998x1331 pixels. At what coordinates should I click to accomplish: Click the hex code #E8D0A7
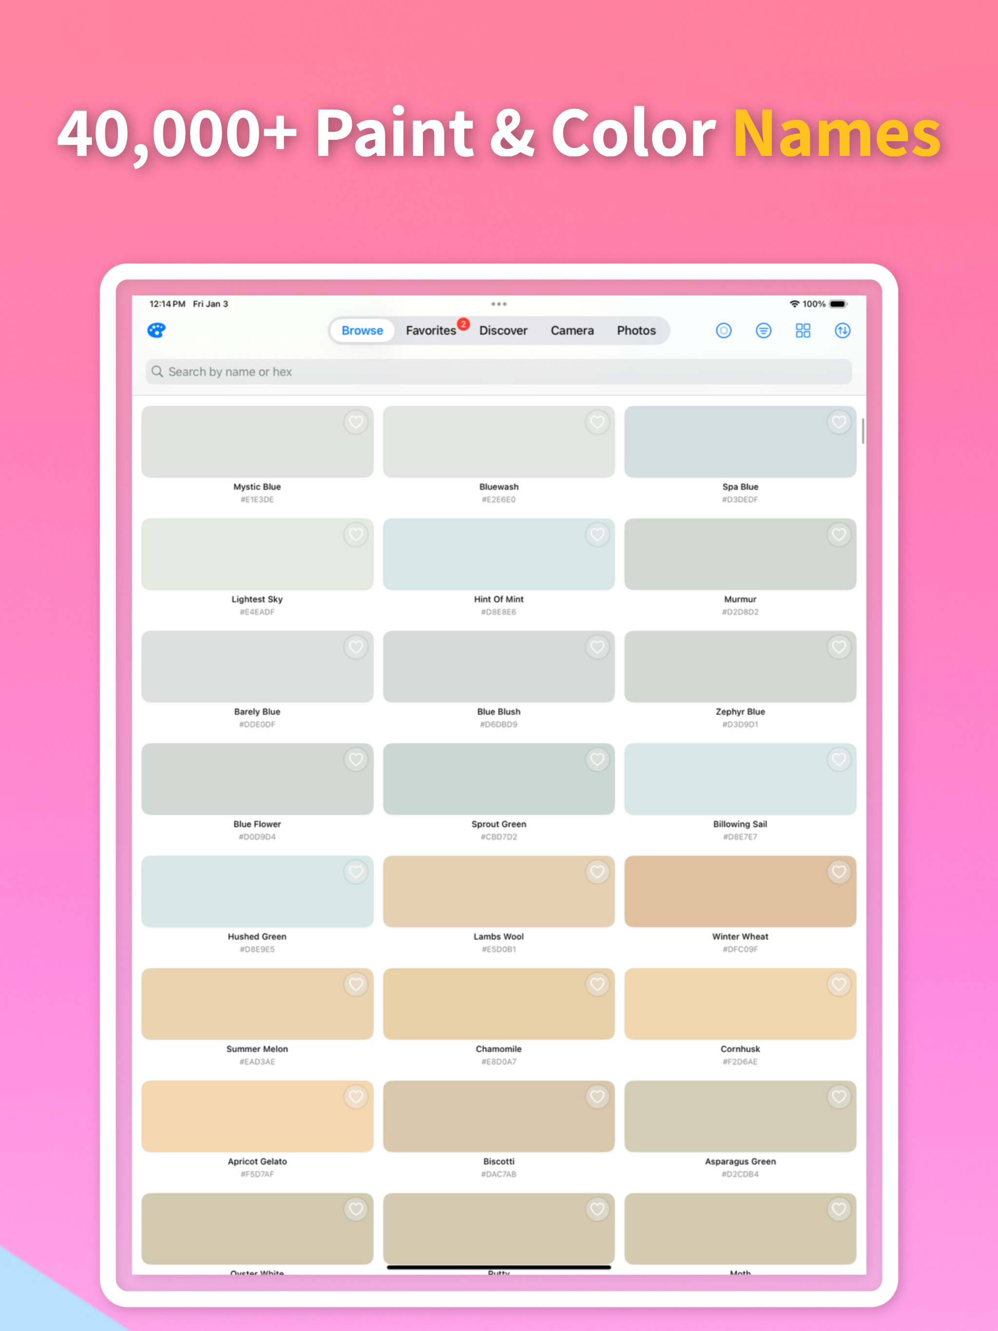click(499, 1062)
